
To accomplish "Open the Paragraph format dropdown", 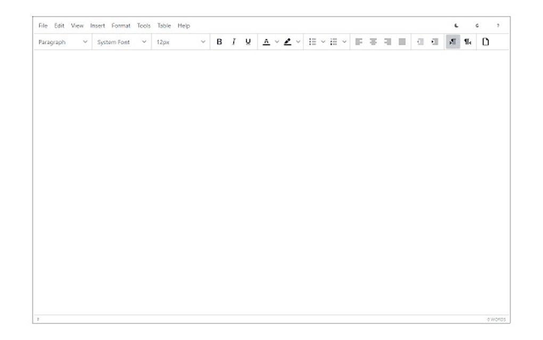I will [61, 42].
